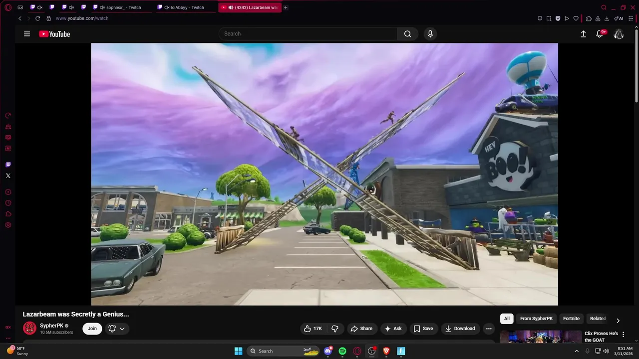639x359 pixels.
Task: Open SypherPK channel name link
Action: pyautogui.click(x=51, y=326)
